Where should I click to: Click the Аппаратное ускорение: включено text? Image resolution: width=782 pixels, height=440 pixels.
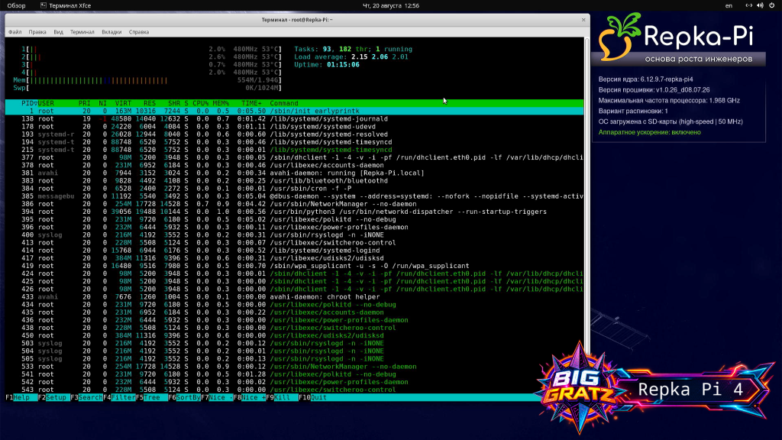pos(649,132)
